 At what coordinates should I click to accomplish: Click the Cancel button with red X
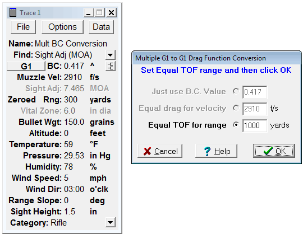(x=160, y=151)
